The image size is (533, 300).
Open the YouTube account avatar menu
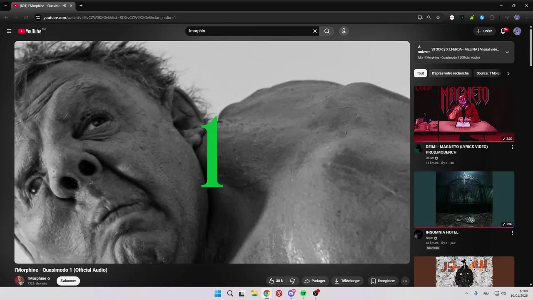point(517,31)
